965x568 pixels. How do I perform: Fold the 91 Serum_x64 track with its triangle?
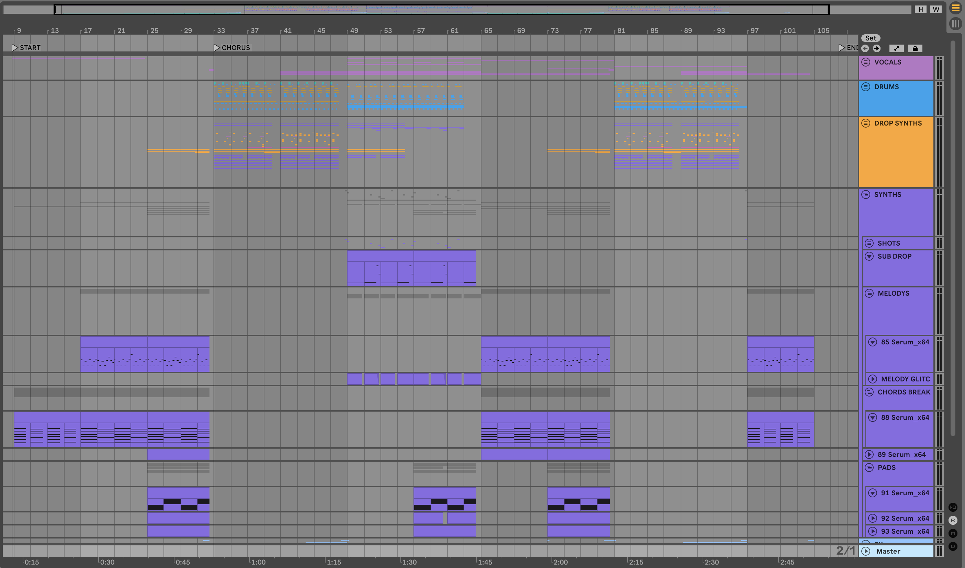click(873, 493)
